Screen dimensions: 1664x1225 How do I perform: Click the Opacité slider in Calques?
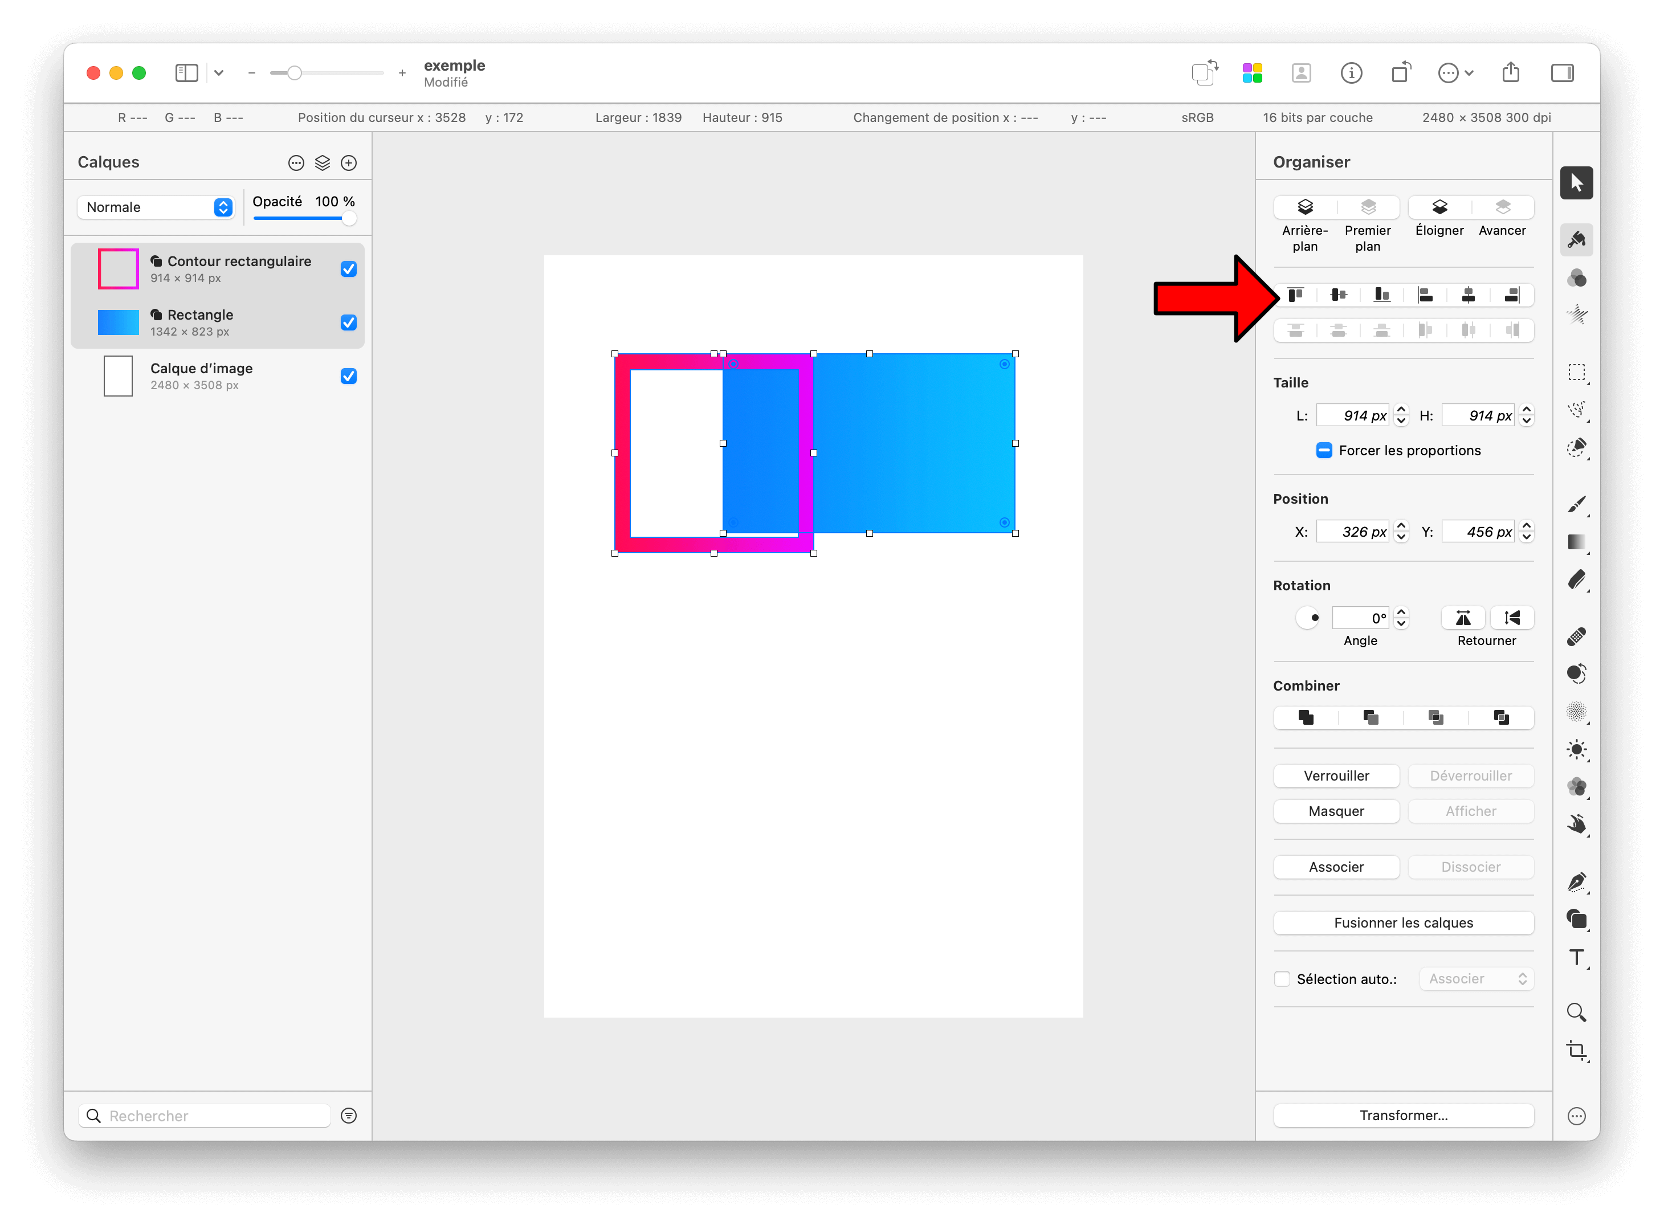click(x=304, y=218)
